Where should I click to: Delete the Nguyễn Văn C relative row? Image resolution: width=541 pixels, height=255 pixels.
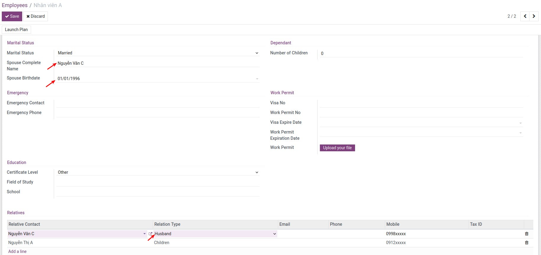[x=527, y=234]
